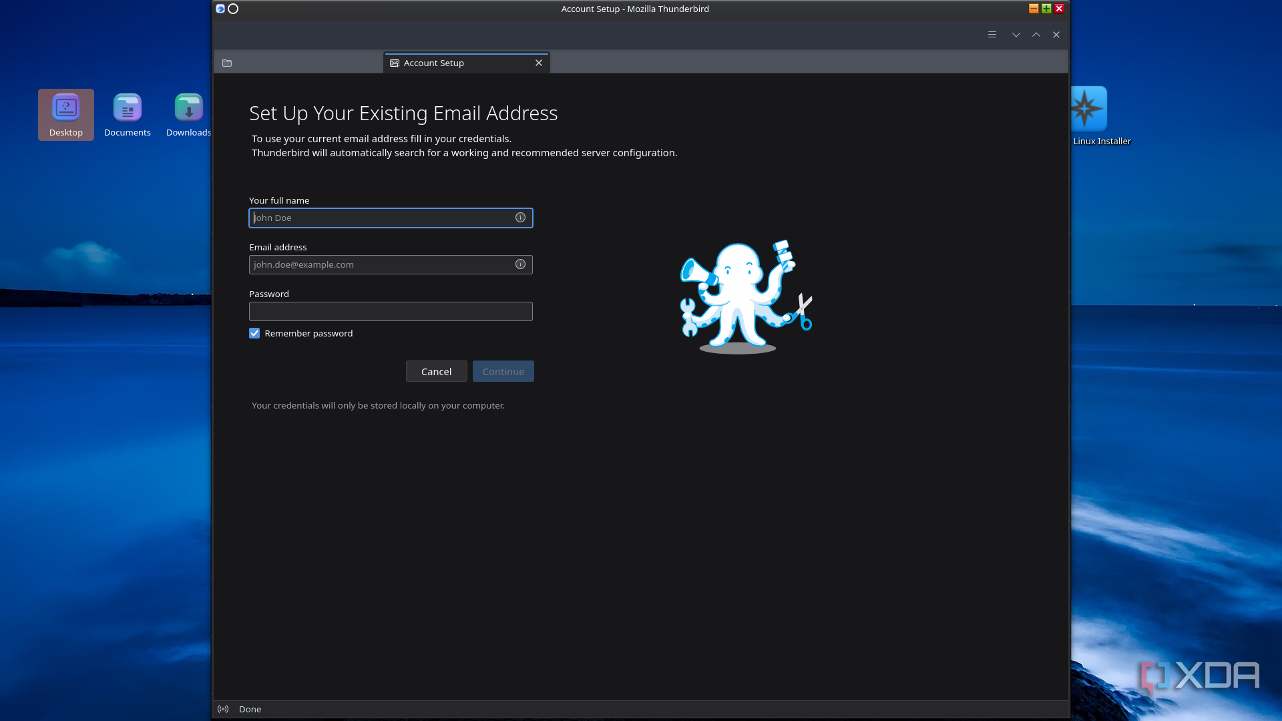1282x721 pixels.
Task: Select the Account Setup tab
Action: click(x=466, y=63)
